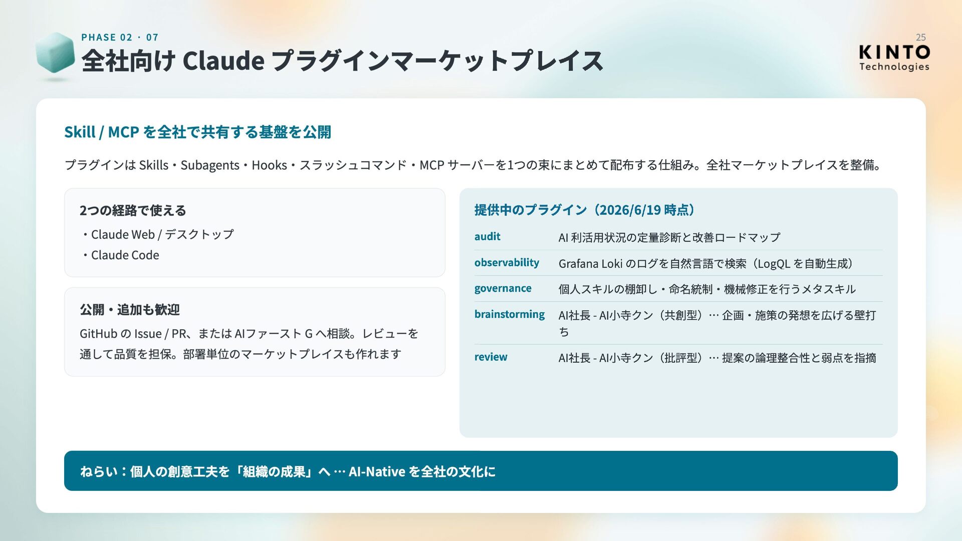Click the heading 公開・追加も歓迎
This screenshot has height=541, width=962.
[130, 310]
